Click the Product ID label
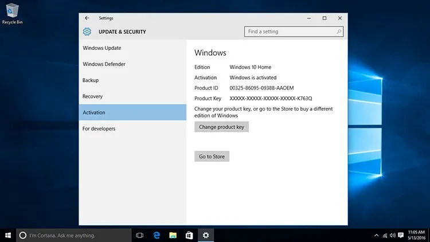Viewport: 430px width, 242px height. coord(206,88)
